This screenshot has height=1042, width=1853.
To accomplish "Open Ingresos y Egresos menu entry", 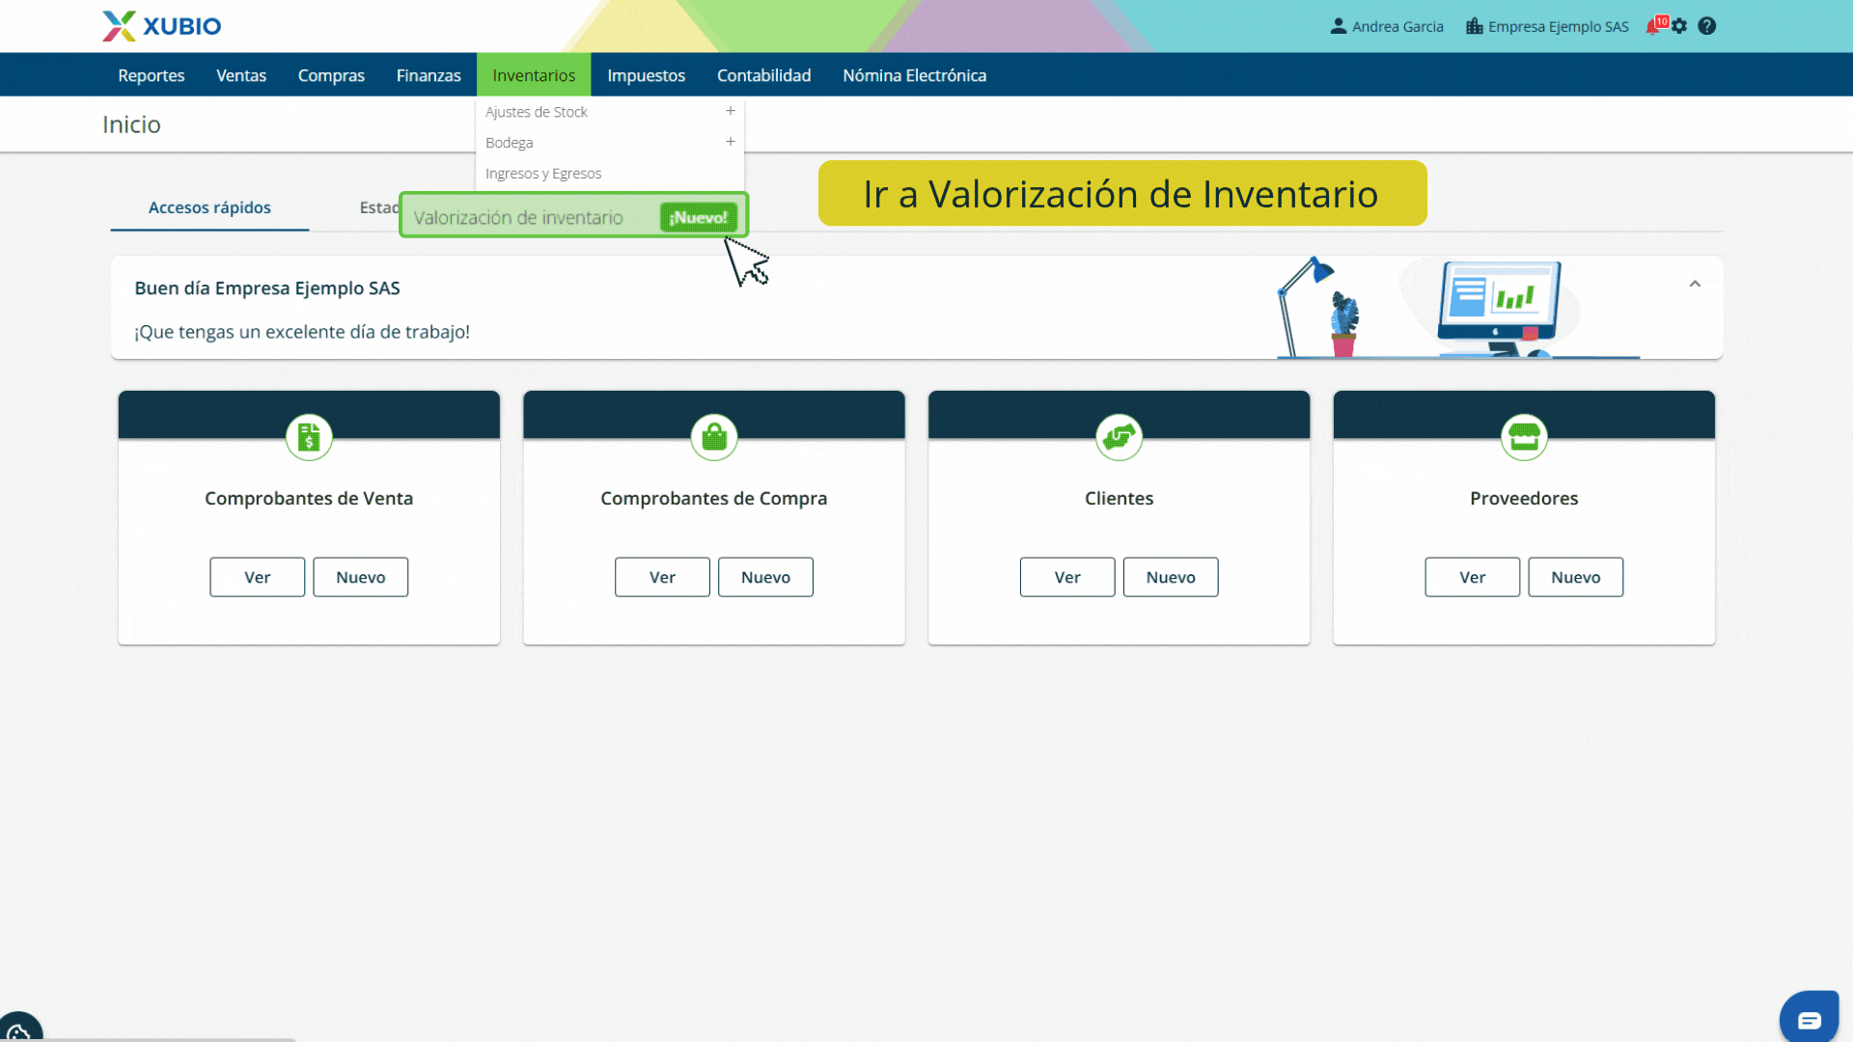I will (x=543, y=174).
